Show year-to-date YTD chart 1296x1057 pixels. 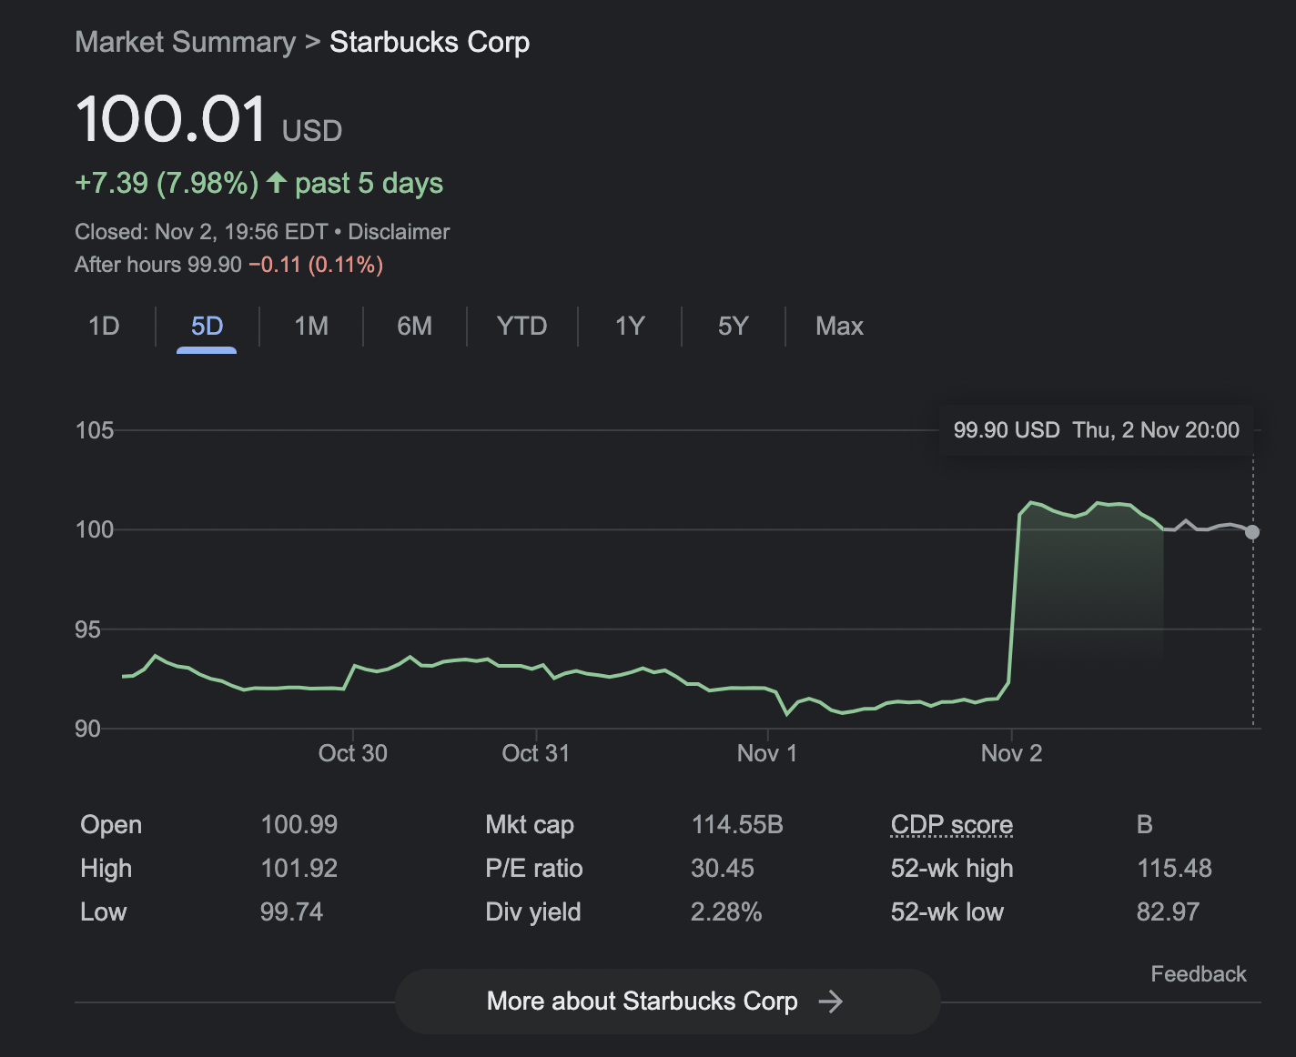tap(521, 326)
